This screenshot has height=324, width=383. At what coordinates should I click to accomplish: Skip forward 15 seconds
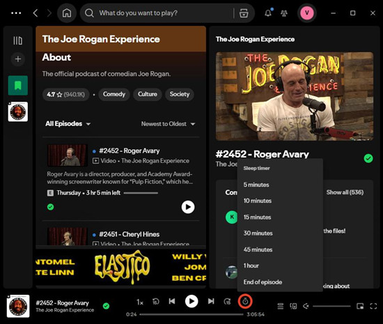coord(228,302)
